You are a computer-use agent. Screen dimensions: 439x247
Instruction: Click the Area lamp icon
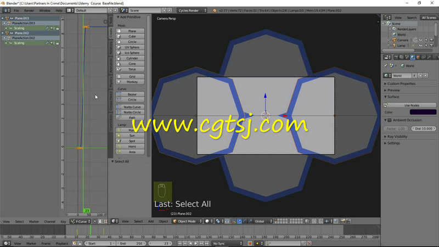tap(119, 152)
